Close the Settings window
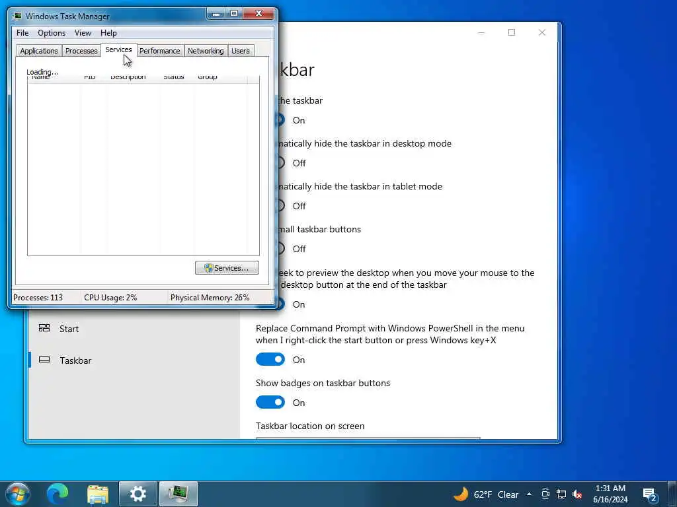Viewport: 677px width, 507px height. (542, 32)
